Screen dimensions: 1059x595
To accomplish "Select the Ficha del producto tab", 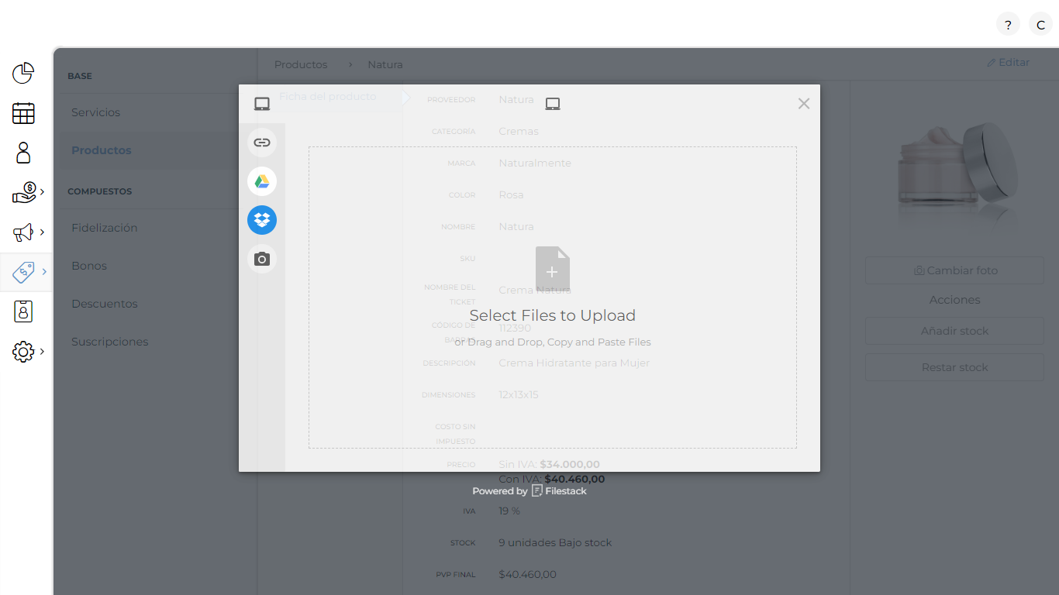I will [x=327, y=97].
